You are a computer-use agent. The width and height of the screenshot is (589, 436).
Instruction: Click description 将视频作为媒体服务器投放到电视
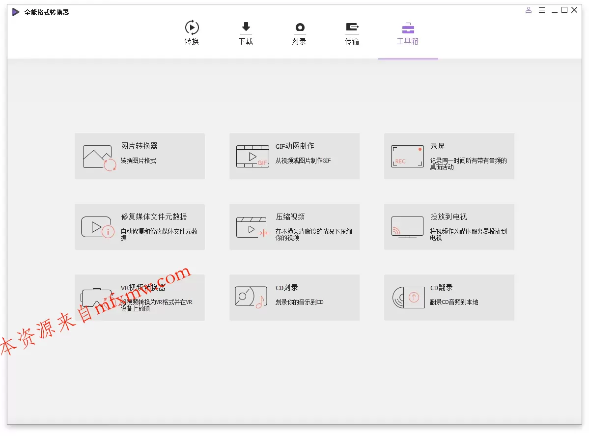point(469,234)
